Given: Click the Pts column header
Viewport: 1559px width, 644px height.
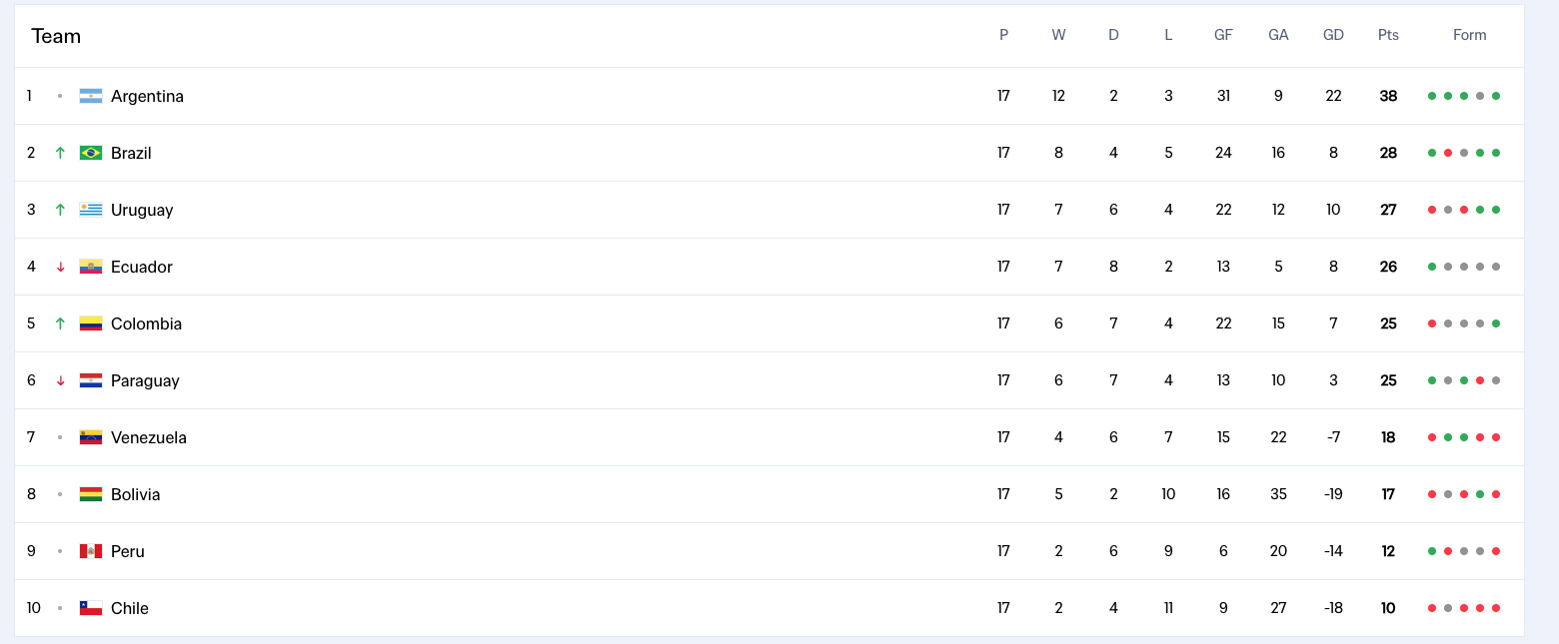Looking at the screenshot, I should [x=1388, y=35].
